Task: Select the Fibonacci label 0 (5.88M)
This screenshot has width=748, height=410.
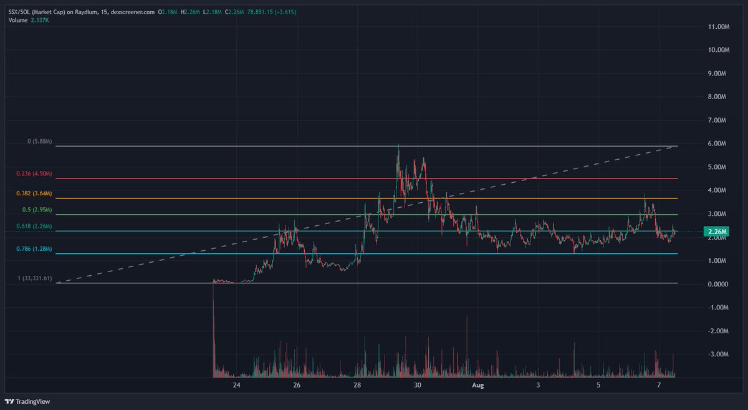Action: (40, 142)
